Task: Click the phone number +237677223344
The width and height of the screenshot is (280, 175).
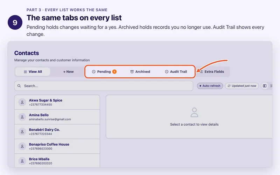Action: 41,134
